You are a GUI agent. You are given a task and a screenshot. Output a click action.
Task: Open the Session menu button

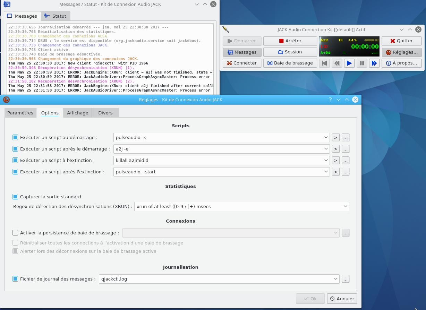290,52
